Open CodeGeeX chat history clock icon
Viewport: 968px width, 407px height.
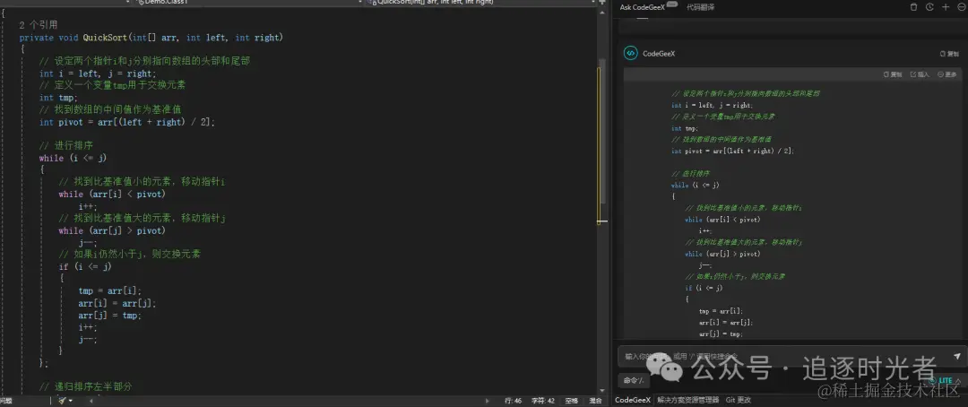tap(929, 7)
